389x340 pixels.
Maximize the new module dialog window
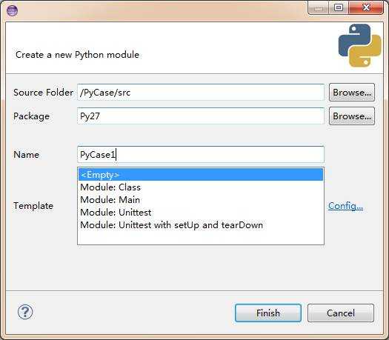(x=339, y=7)
